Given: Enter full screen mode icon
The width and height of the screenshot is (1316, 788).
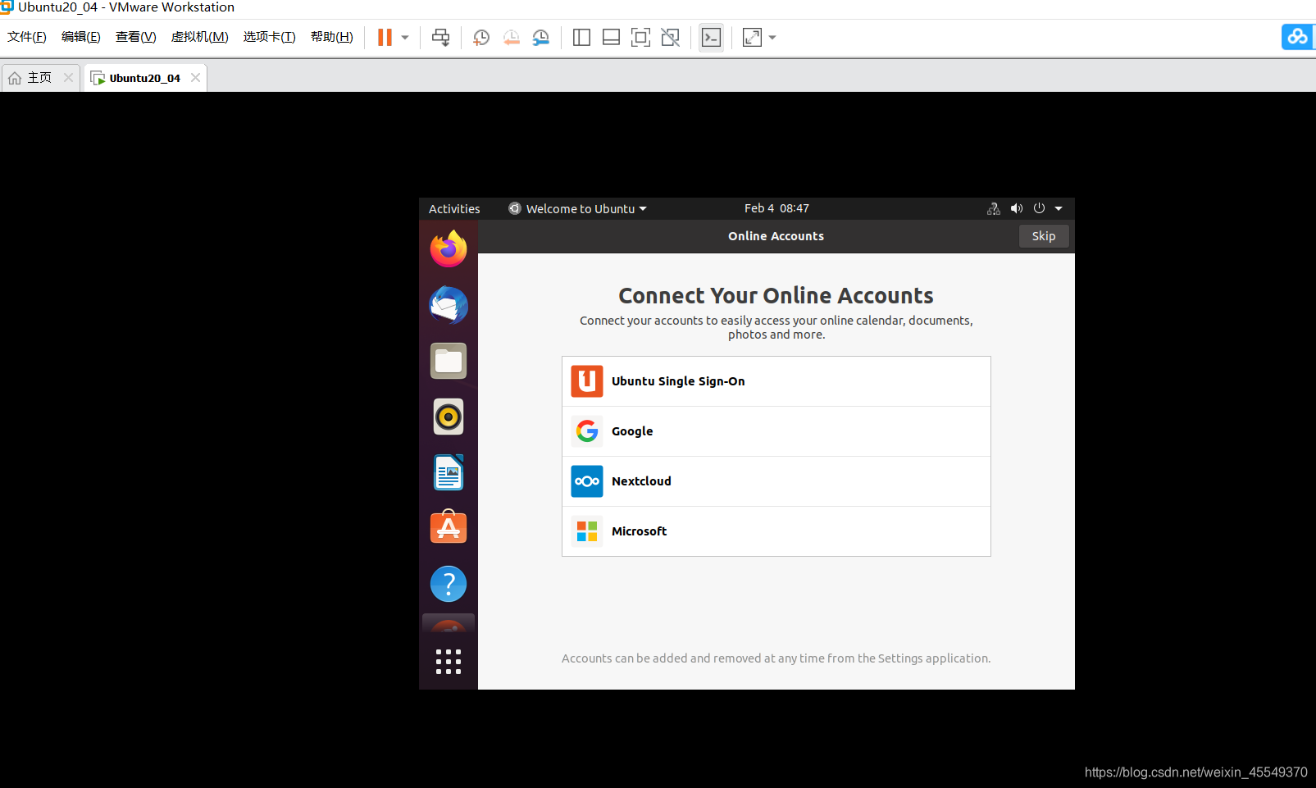Looking at the screenshot, I should click(x=640, y=38).
